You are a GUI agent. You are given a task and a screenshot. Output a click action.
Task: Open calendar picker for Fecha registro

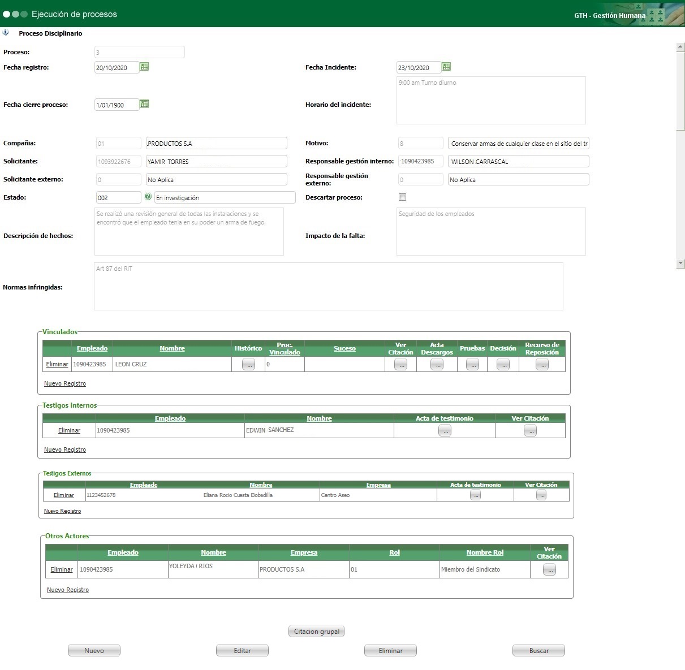[144, 67]
